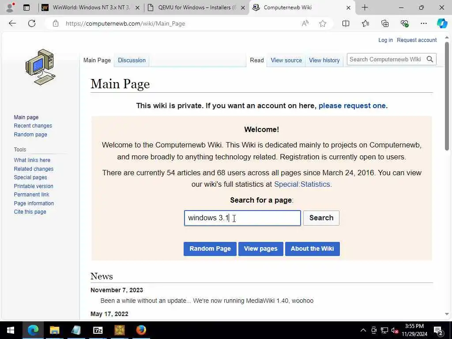Open Printable version link
Screen dimensions: 452x339
[x=34, y=186]
